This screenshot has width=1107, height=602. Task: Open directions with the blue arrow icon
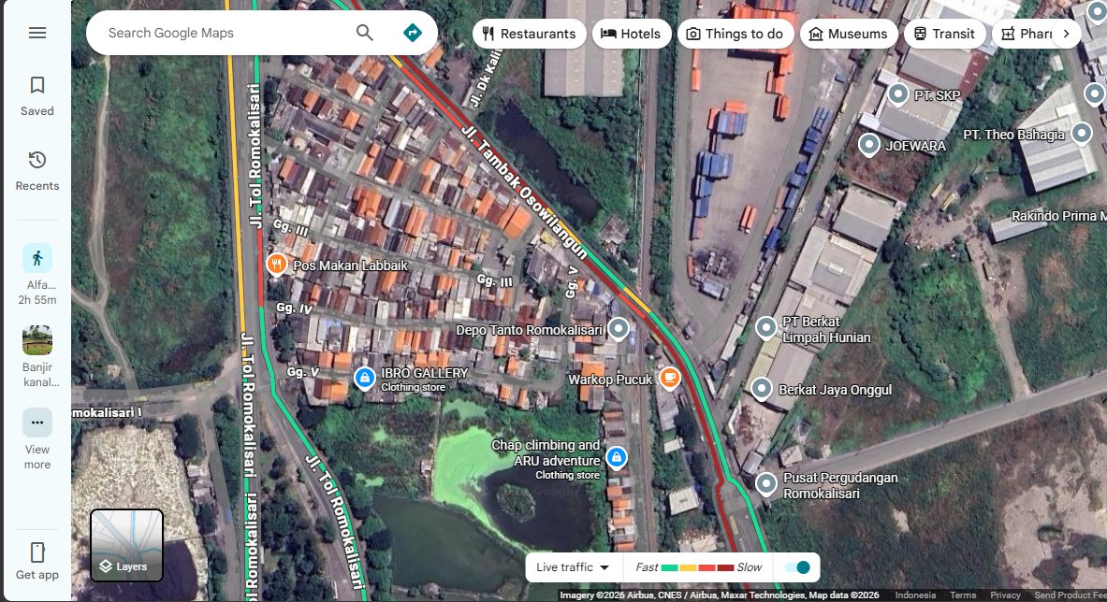point(413,33)
